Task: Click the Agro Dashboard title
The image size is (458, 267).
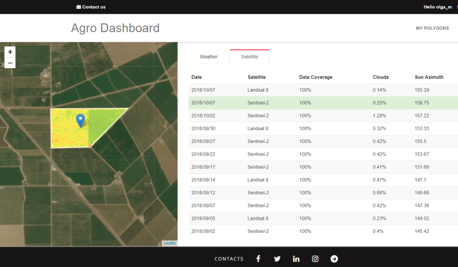Action: [x=116, y=28]
